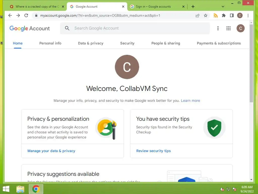Switch to the Security tab

[x=127, y=43]
